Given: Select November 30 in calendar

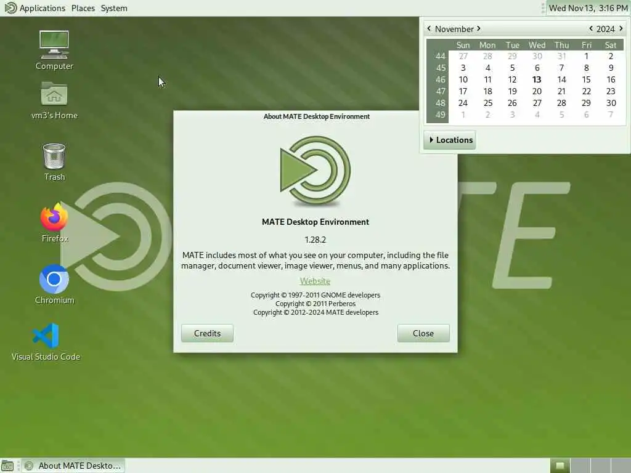Looking at the screenshot, I should (611, 103).
